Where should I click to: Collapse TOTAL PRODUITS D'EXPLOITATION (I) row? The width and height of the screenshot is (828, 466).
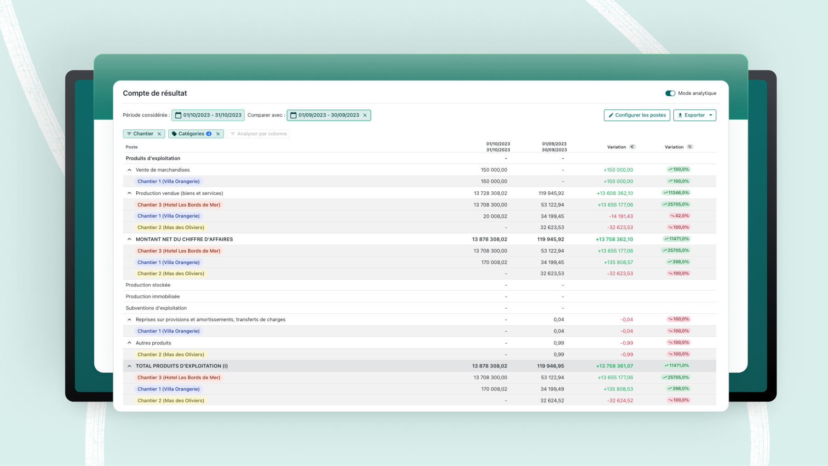[129, 366]
